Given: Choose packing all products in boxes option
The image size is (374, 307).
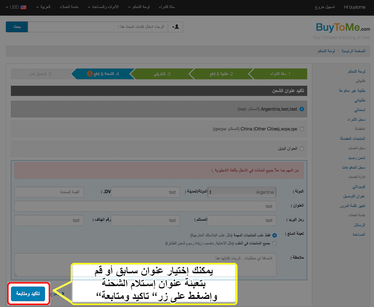Looking at the screenshot, I should coord(275,243).
